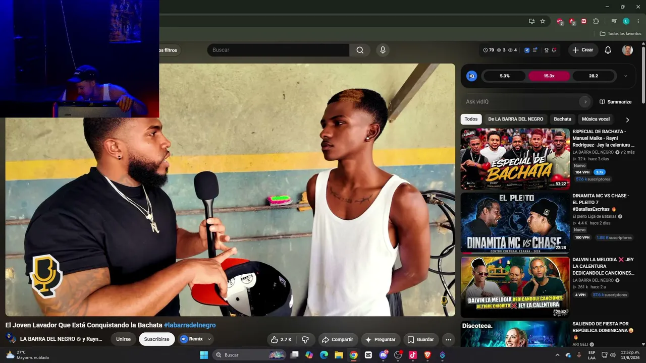Bookmark this page with the star icon
Screen dimensions: 646x363
543,21
